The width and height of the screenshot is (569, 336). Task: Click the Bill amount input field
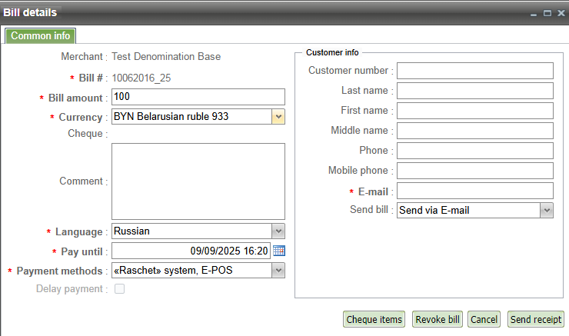pos(198,97)
